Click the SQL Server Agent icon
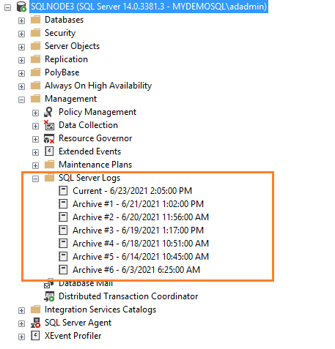335x349 pixels. tap(35, 323)
